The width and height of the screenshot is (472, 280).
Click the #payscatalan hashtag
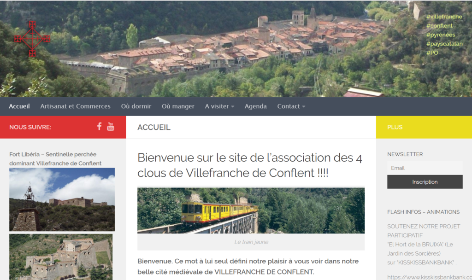[x=444, y=44]
